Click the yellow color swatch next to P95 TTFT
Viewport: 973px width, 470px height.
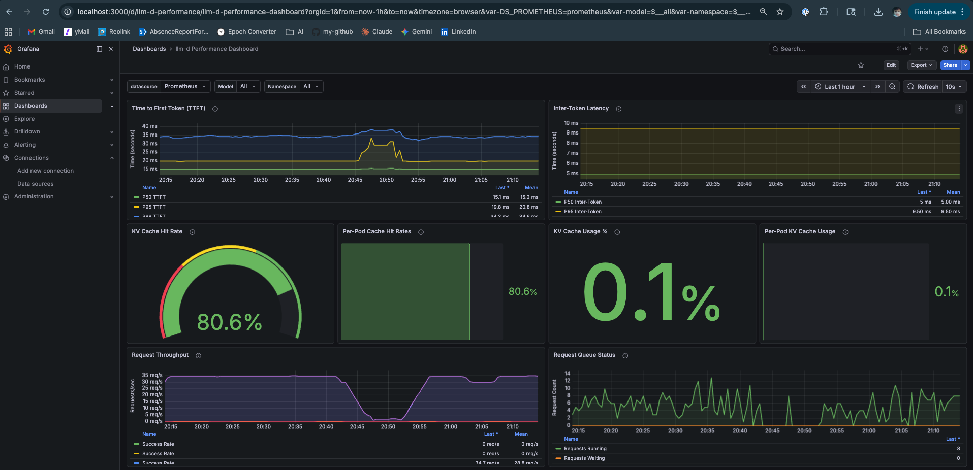coord(136,207)
